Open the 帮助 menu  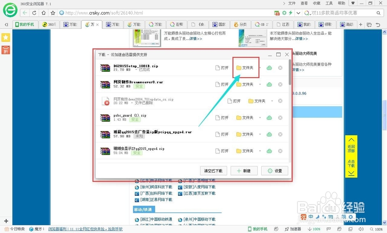tap(341, 3)
